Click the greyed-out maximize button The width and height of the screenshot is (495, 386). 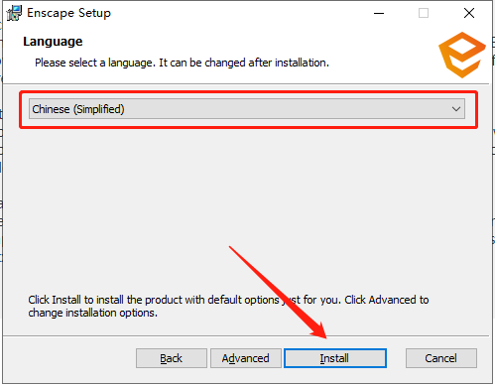pos(424,14)
